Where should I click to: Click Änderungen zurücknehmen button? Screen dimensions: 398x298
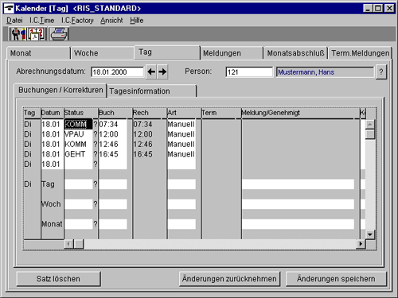[229, 279]
